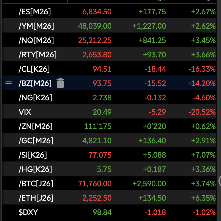Click the /HG[K26] copper symbol
The image size is (221, 221).
35,169
